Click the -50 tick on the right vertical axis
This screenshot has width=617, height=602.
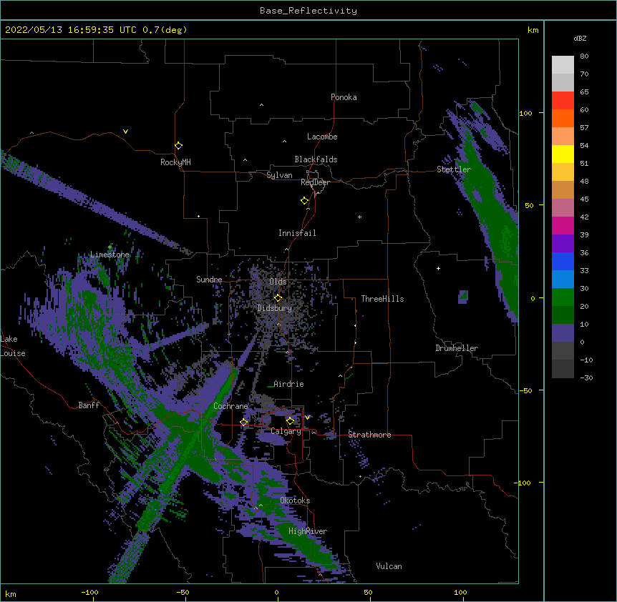525,390
